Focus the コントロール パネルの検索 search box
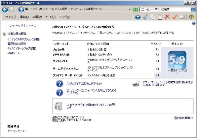The width and height of the screenshot is (197, 138). [x=165, y=10]
